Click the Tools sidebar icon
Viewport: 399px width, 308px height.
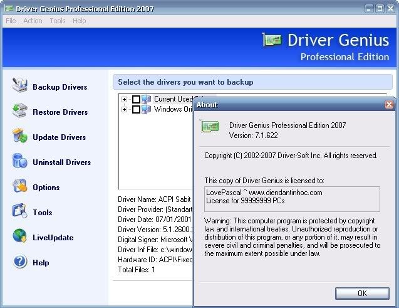point(19,211)
